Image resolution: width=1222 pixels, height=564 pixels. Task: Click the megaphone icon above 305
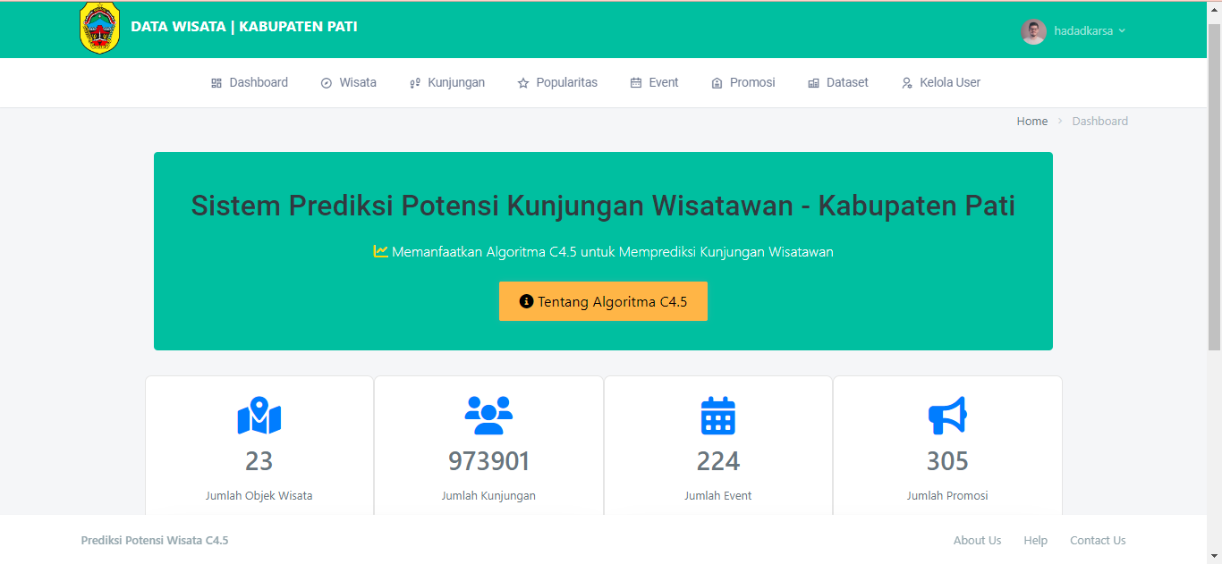tap(947, 416)
